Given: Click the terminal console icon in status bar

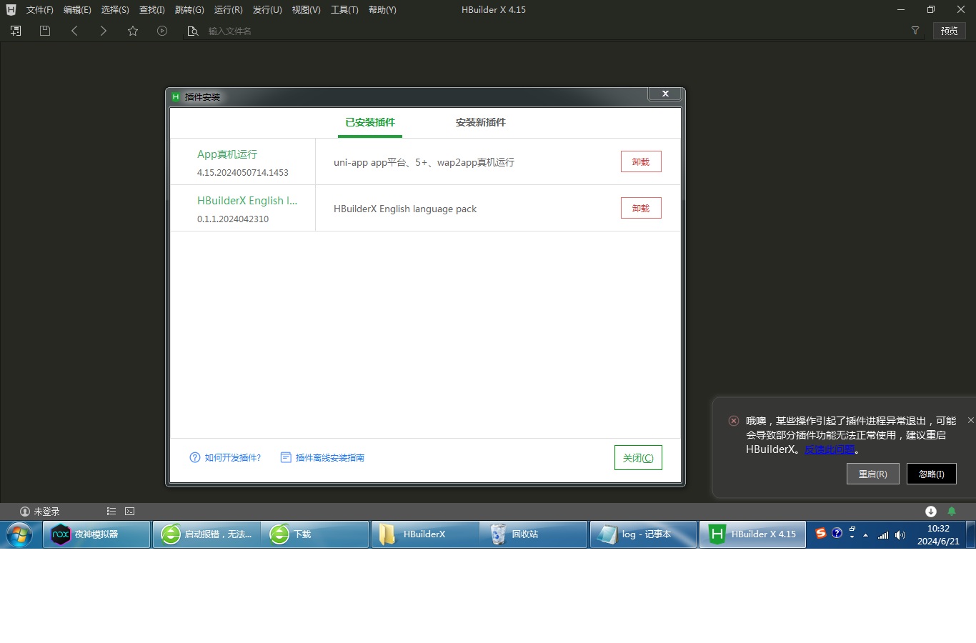Looking at the screenshot, I should [129, 511].
